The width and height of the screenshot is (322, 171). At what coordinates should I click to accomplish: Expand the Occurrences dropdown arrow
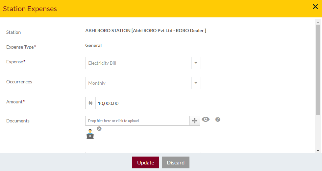(x=196, y=83)
